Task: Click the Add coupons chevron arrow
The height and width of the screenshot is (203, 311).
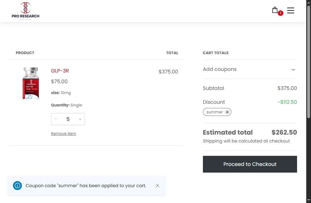Action: [293, 70]
